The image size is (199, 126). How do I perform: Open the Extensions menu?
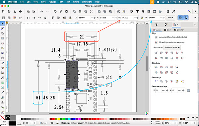pos(87,2)
